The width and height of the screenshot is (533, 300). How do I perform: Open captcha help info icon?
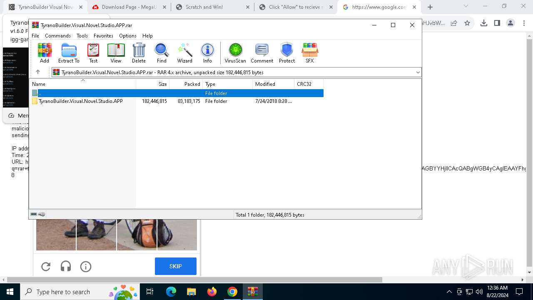point(86,267)
